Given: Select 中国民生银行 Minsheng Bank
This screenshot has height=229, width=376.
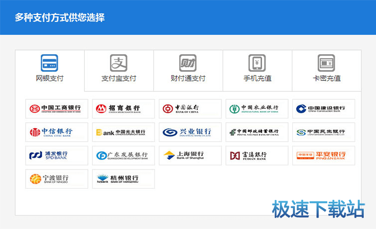Looking at the screenshot, I should (x=324, y=132).
